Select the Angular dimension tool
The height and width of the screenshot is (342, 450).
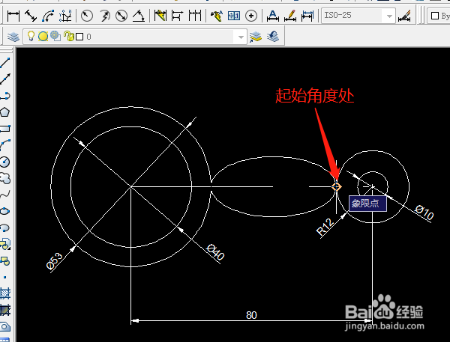pyautogui.click(x=139, y=16)
